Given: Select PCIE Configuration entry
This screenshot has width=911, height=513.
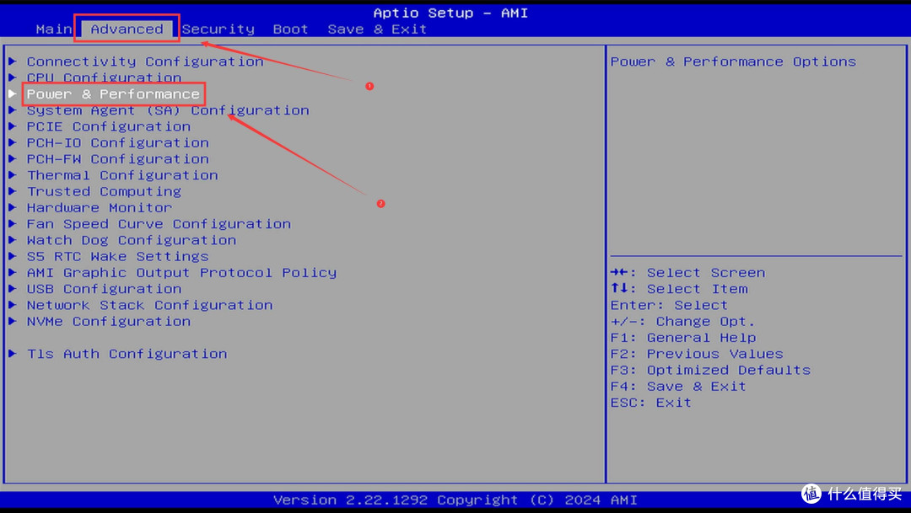Looking at the screenshot, I should coord(108,126).
